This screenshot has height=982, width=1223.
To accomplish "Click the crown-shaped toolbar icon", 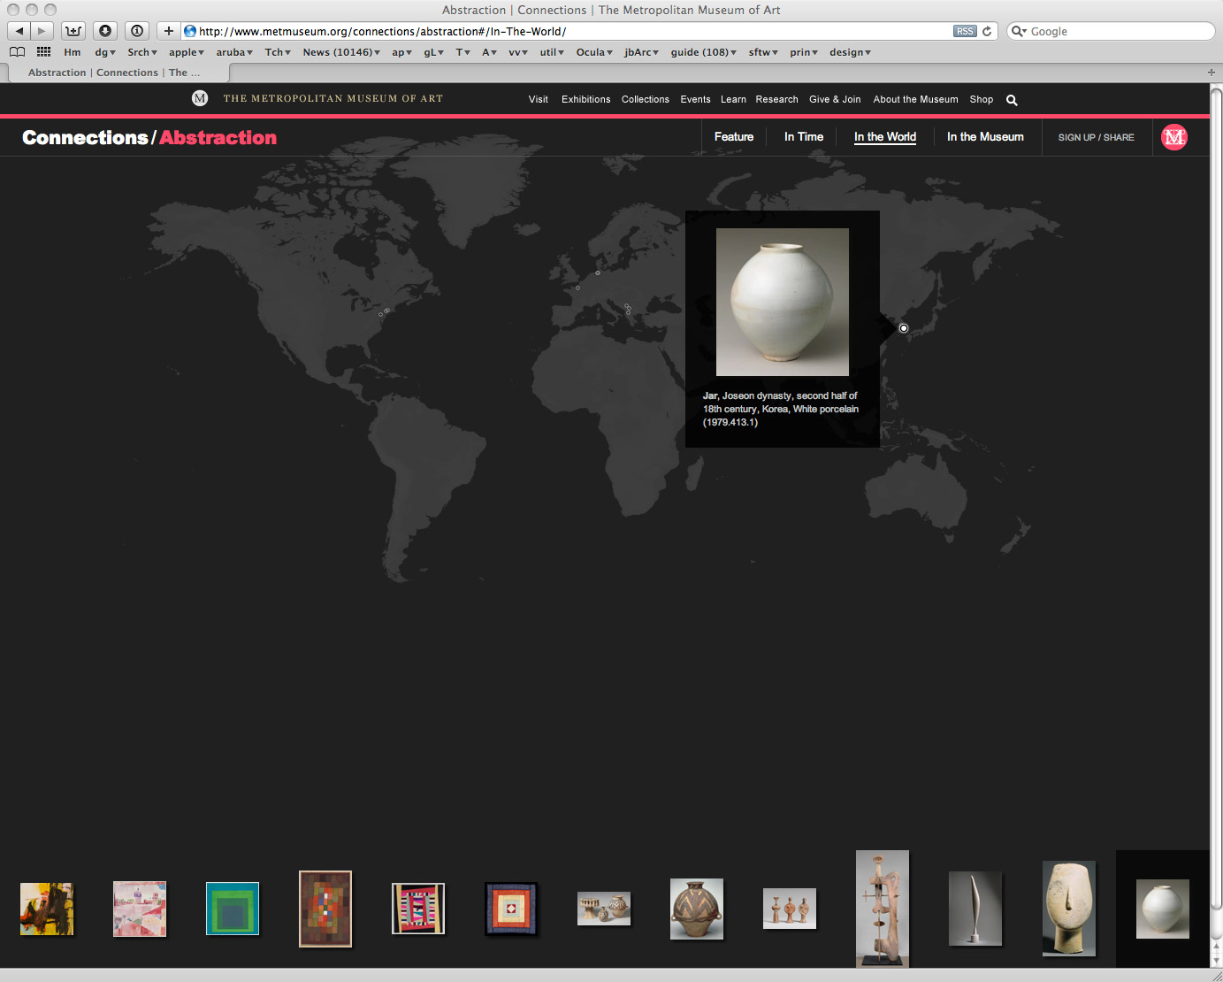I will click(73, 31).
